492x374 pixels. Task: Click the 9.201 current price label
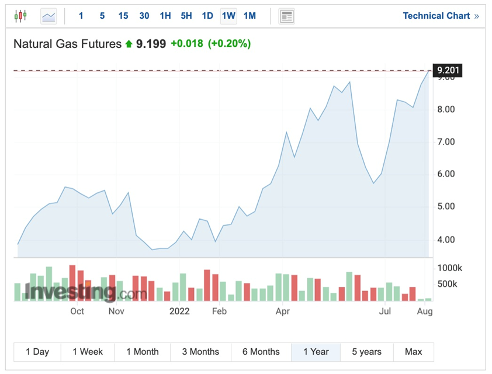tap(448, 71)
